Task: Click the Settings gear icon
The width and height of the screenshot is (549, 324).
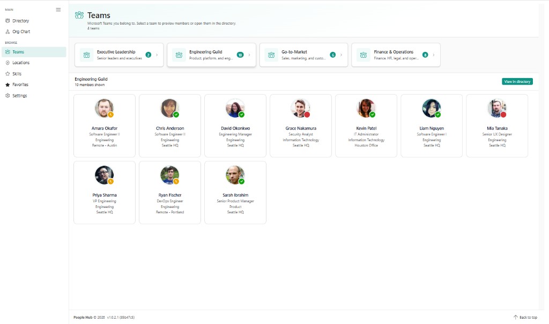Action: 8,95
